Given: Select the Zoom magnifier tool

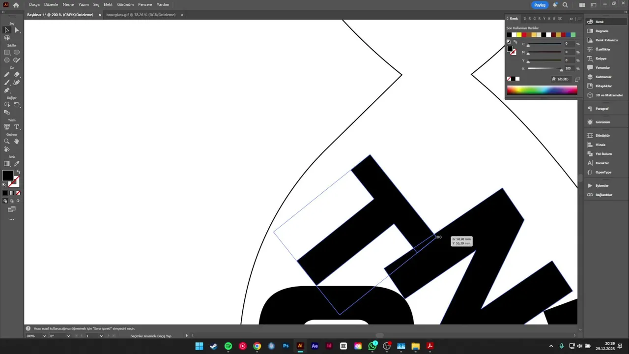Looking at the screenshot, I should tap(7, 141).
